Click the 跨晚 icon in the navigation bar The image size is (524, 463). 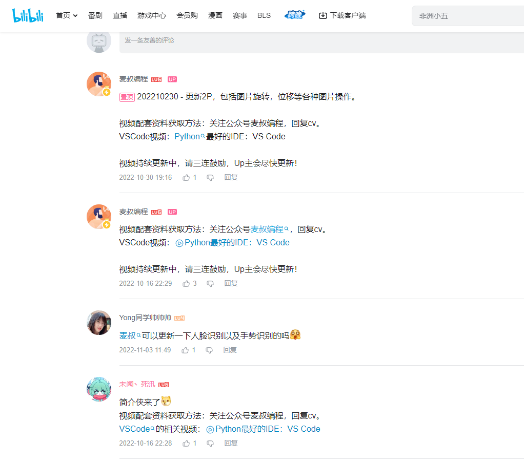[x=294, y=15]
